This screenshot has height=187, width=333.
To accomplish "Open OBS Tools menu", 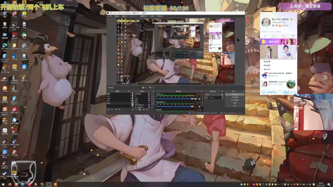I will (152, 16).
